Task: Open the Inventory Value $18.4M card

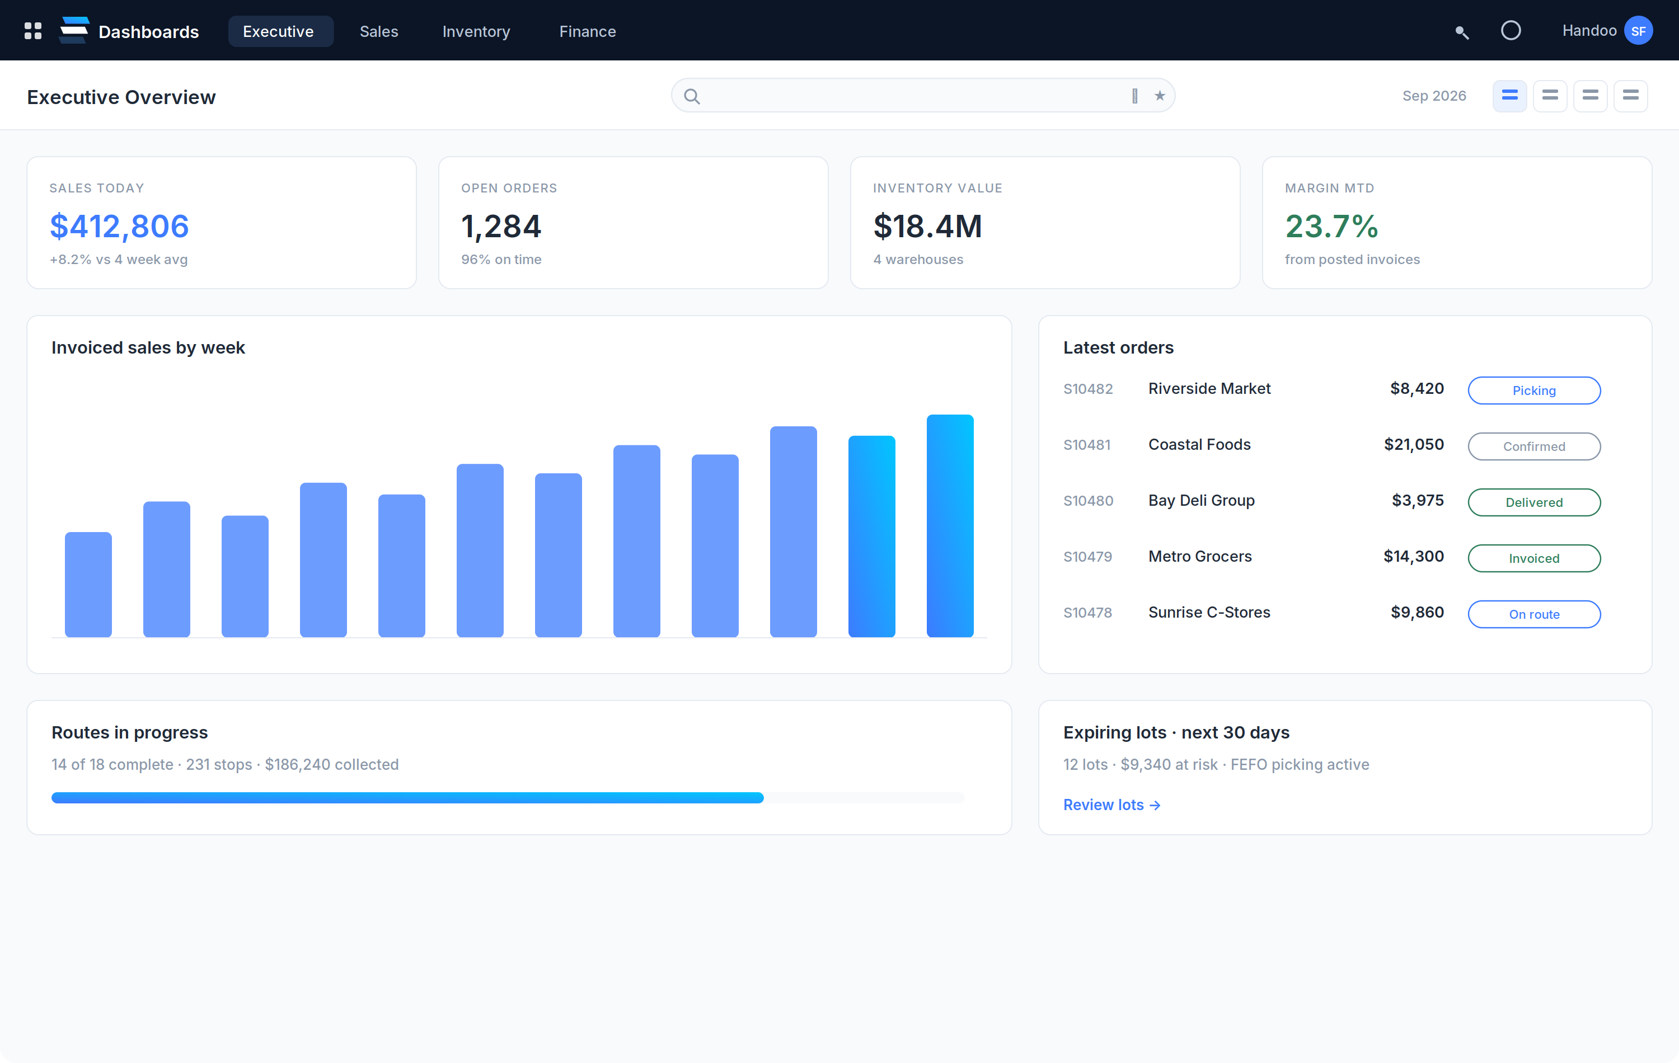Action: (x=1045, y=222)
